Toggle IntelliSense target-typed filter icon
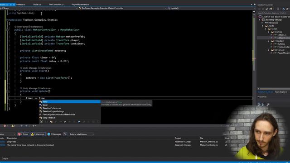 tap(41, 122)
